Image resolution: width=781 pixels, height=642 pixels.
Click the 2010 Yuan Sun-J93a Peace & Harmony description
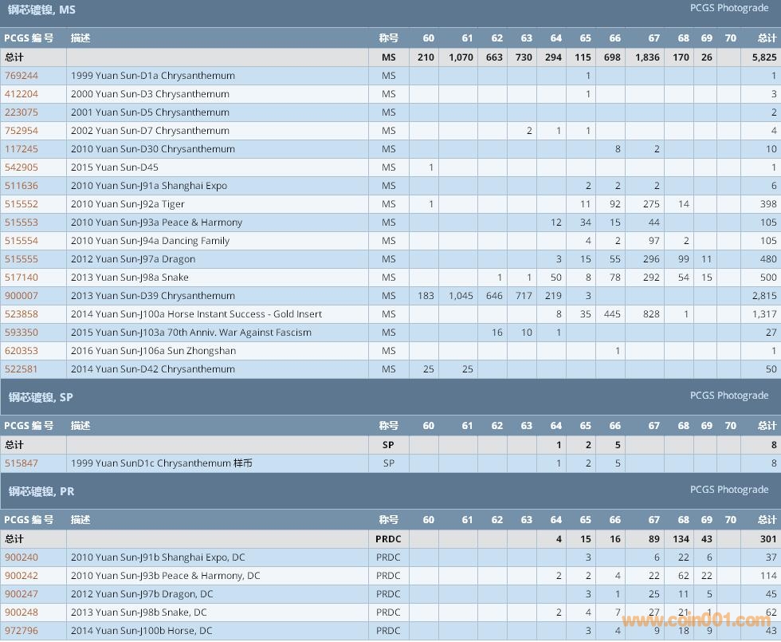(156, 223)
